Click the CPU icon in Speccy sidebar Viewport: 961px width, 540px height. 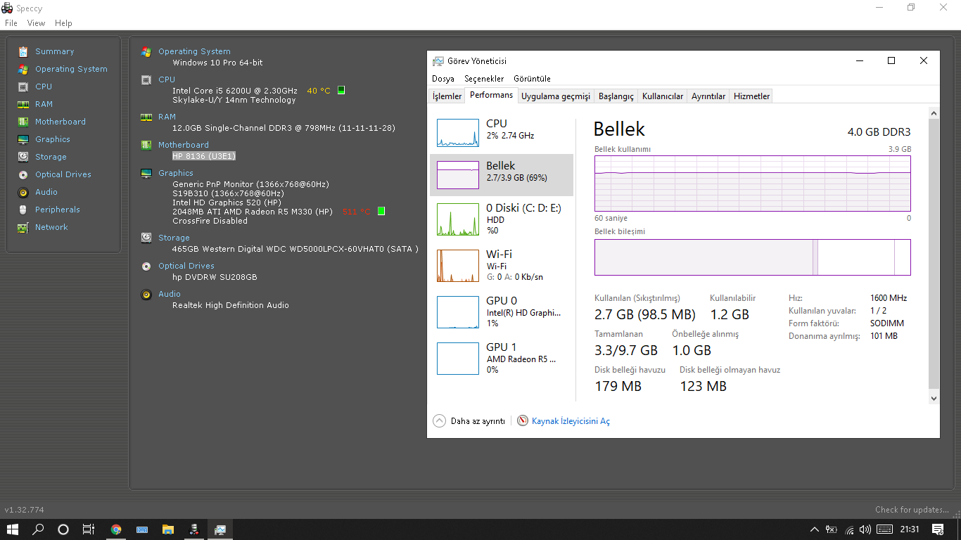tap(23, 86)
